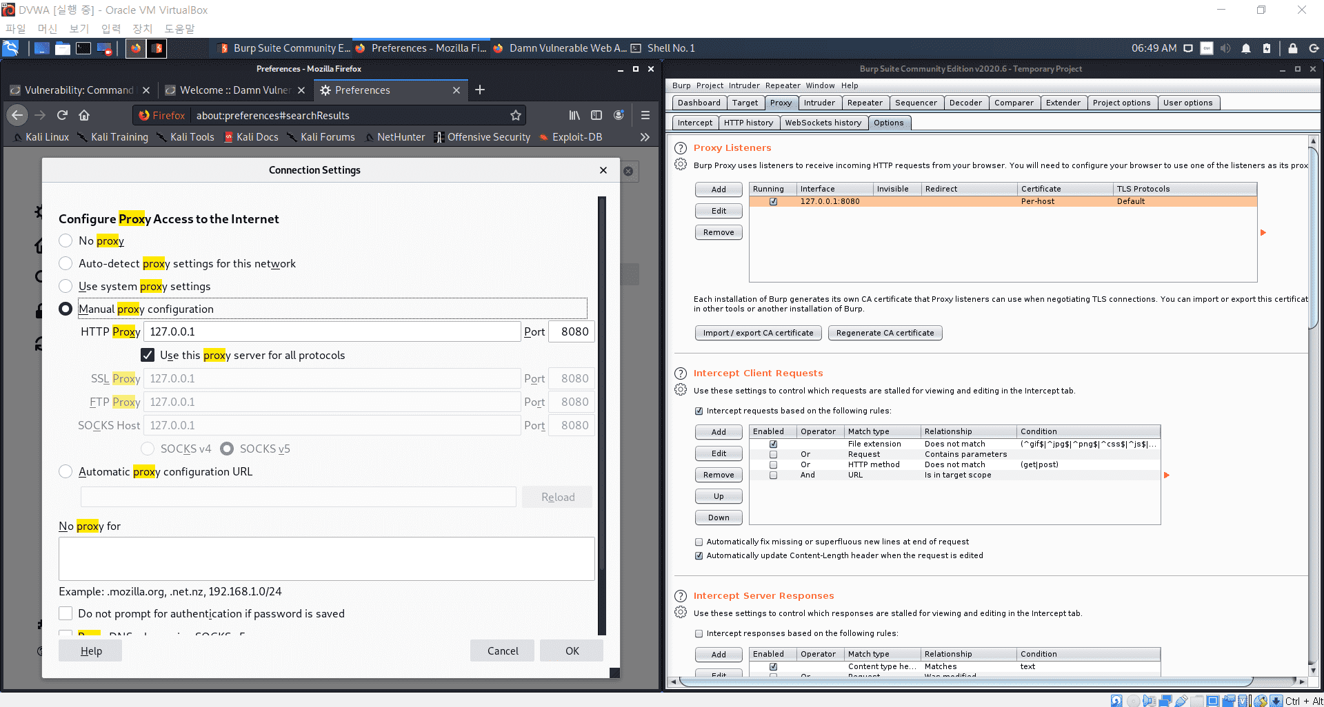Click the Firefox reload page icon
Screen dimensions: 1324x707
tap(62, 115)
